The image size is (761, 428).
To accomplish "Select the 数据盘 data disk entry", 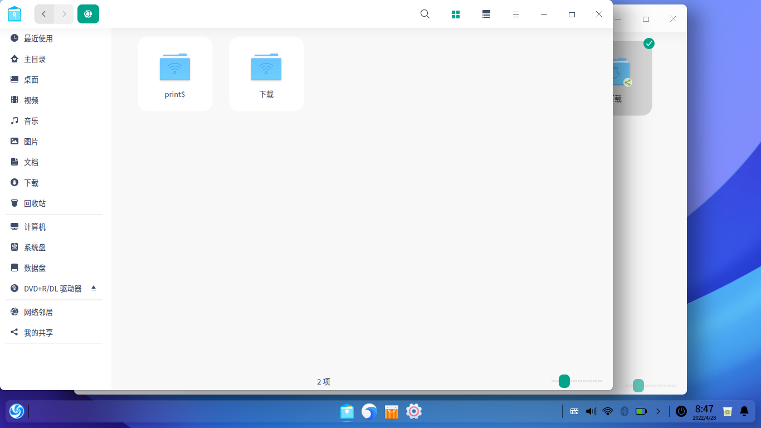I will [35, 267].
